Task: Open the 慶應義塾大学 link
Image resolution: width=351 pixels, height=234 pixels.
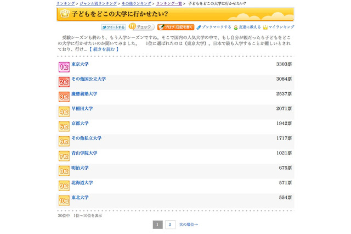Action: [x=84, y=94]
